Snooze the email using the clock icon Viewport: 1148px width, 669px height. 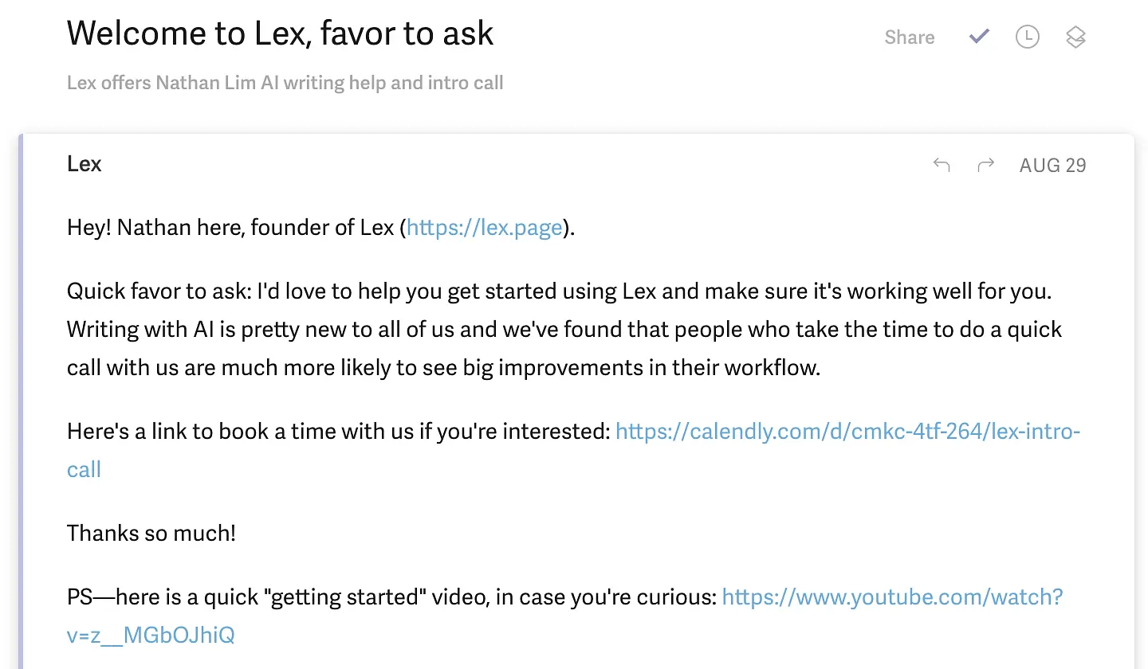[1028, 37]
